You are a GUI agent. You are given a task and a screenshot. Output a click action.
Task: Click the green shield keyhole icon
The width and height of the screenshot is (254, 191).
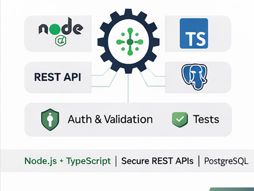(50, 119)
